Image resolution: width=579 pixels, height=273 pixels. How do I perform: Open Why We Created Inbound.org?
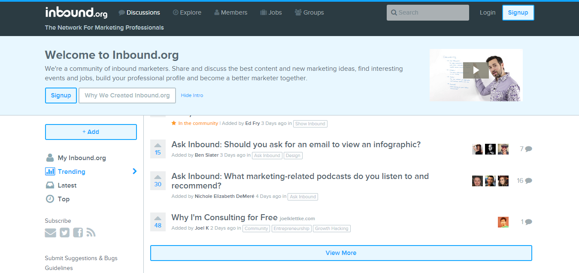[x=127, y=95]
